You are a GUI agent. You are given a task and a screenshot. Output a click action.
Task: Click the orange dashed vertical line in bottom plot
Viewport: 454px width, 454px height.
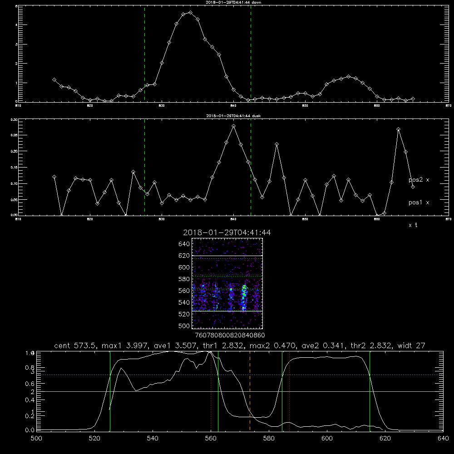(x=250, y=391)
